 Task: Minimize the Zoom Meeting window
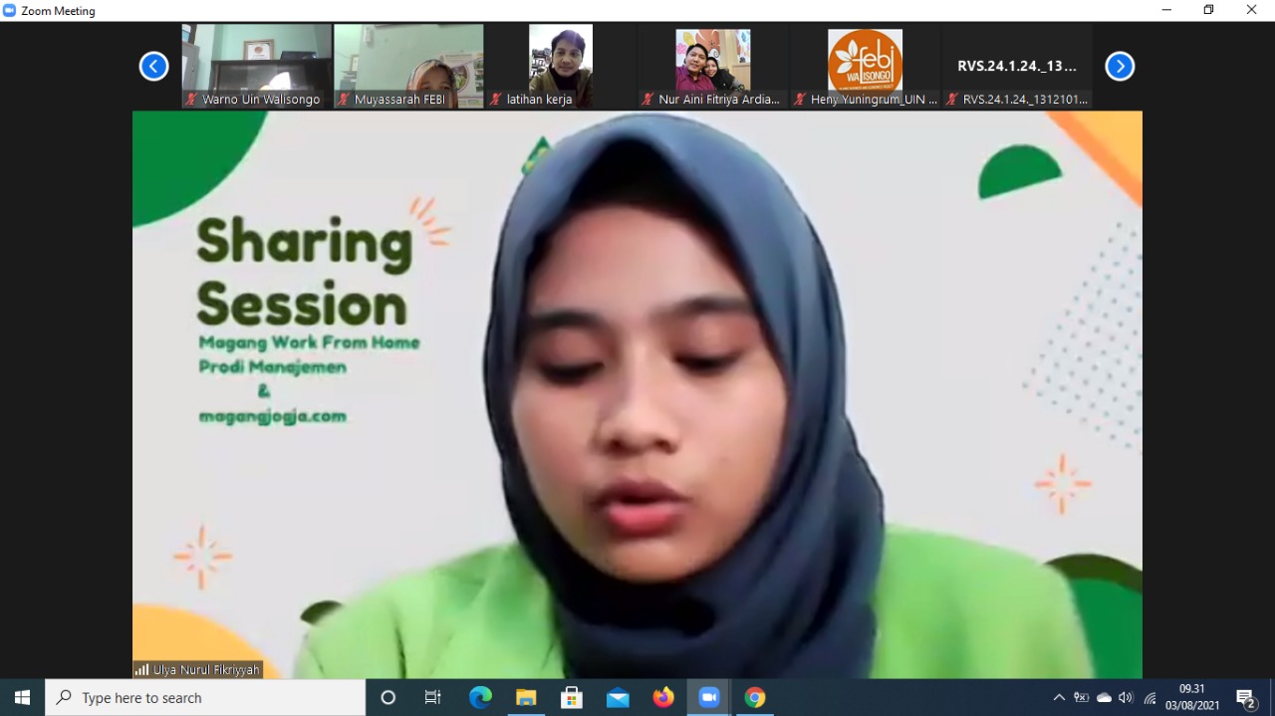click(1167, 10)
